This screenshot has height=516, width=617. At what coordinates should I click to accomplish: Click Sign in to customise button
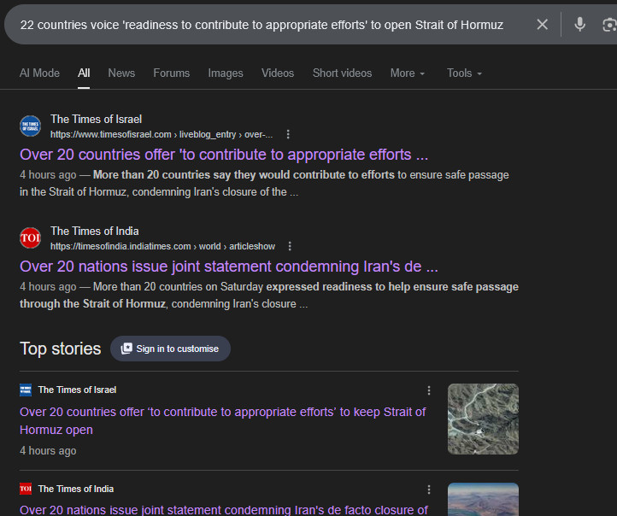click(170, 349)
